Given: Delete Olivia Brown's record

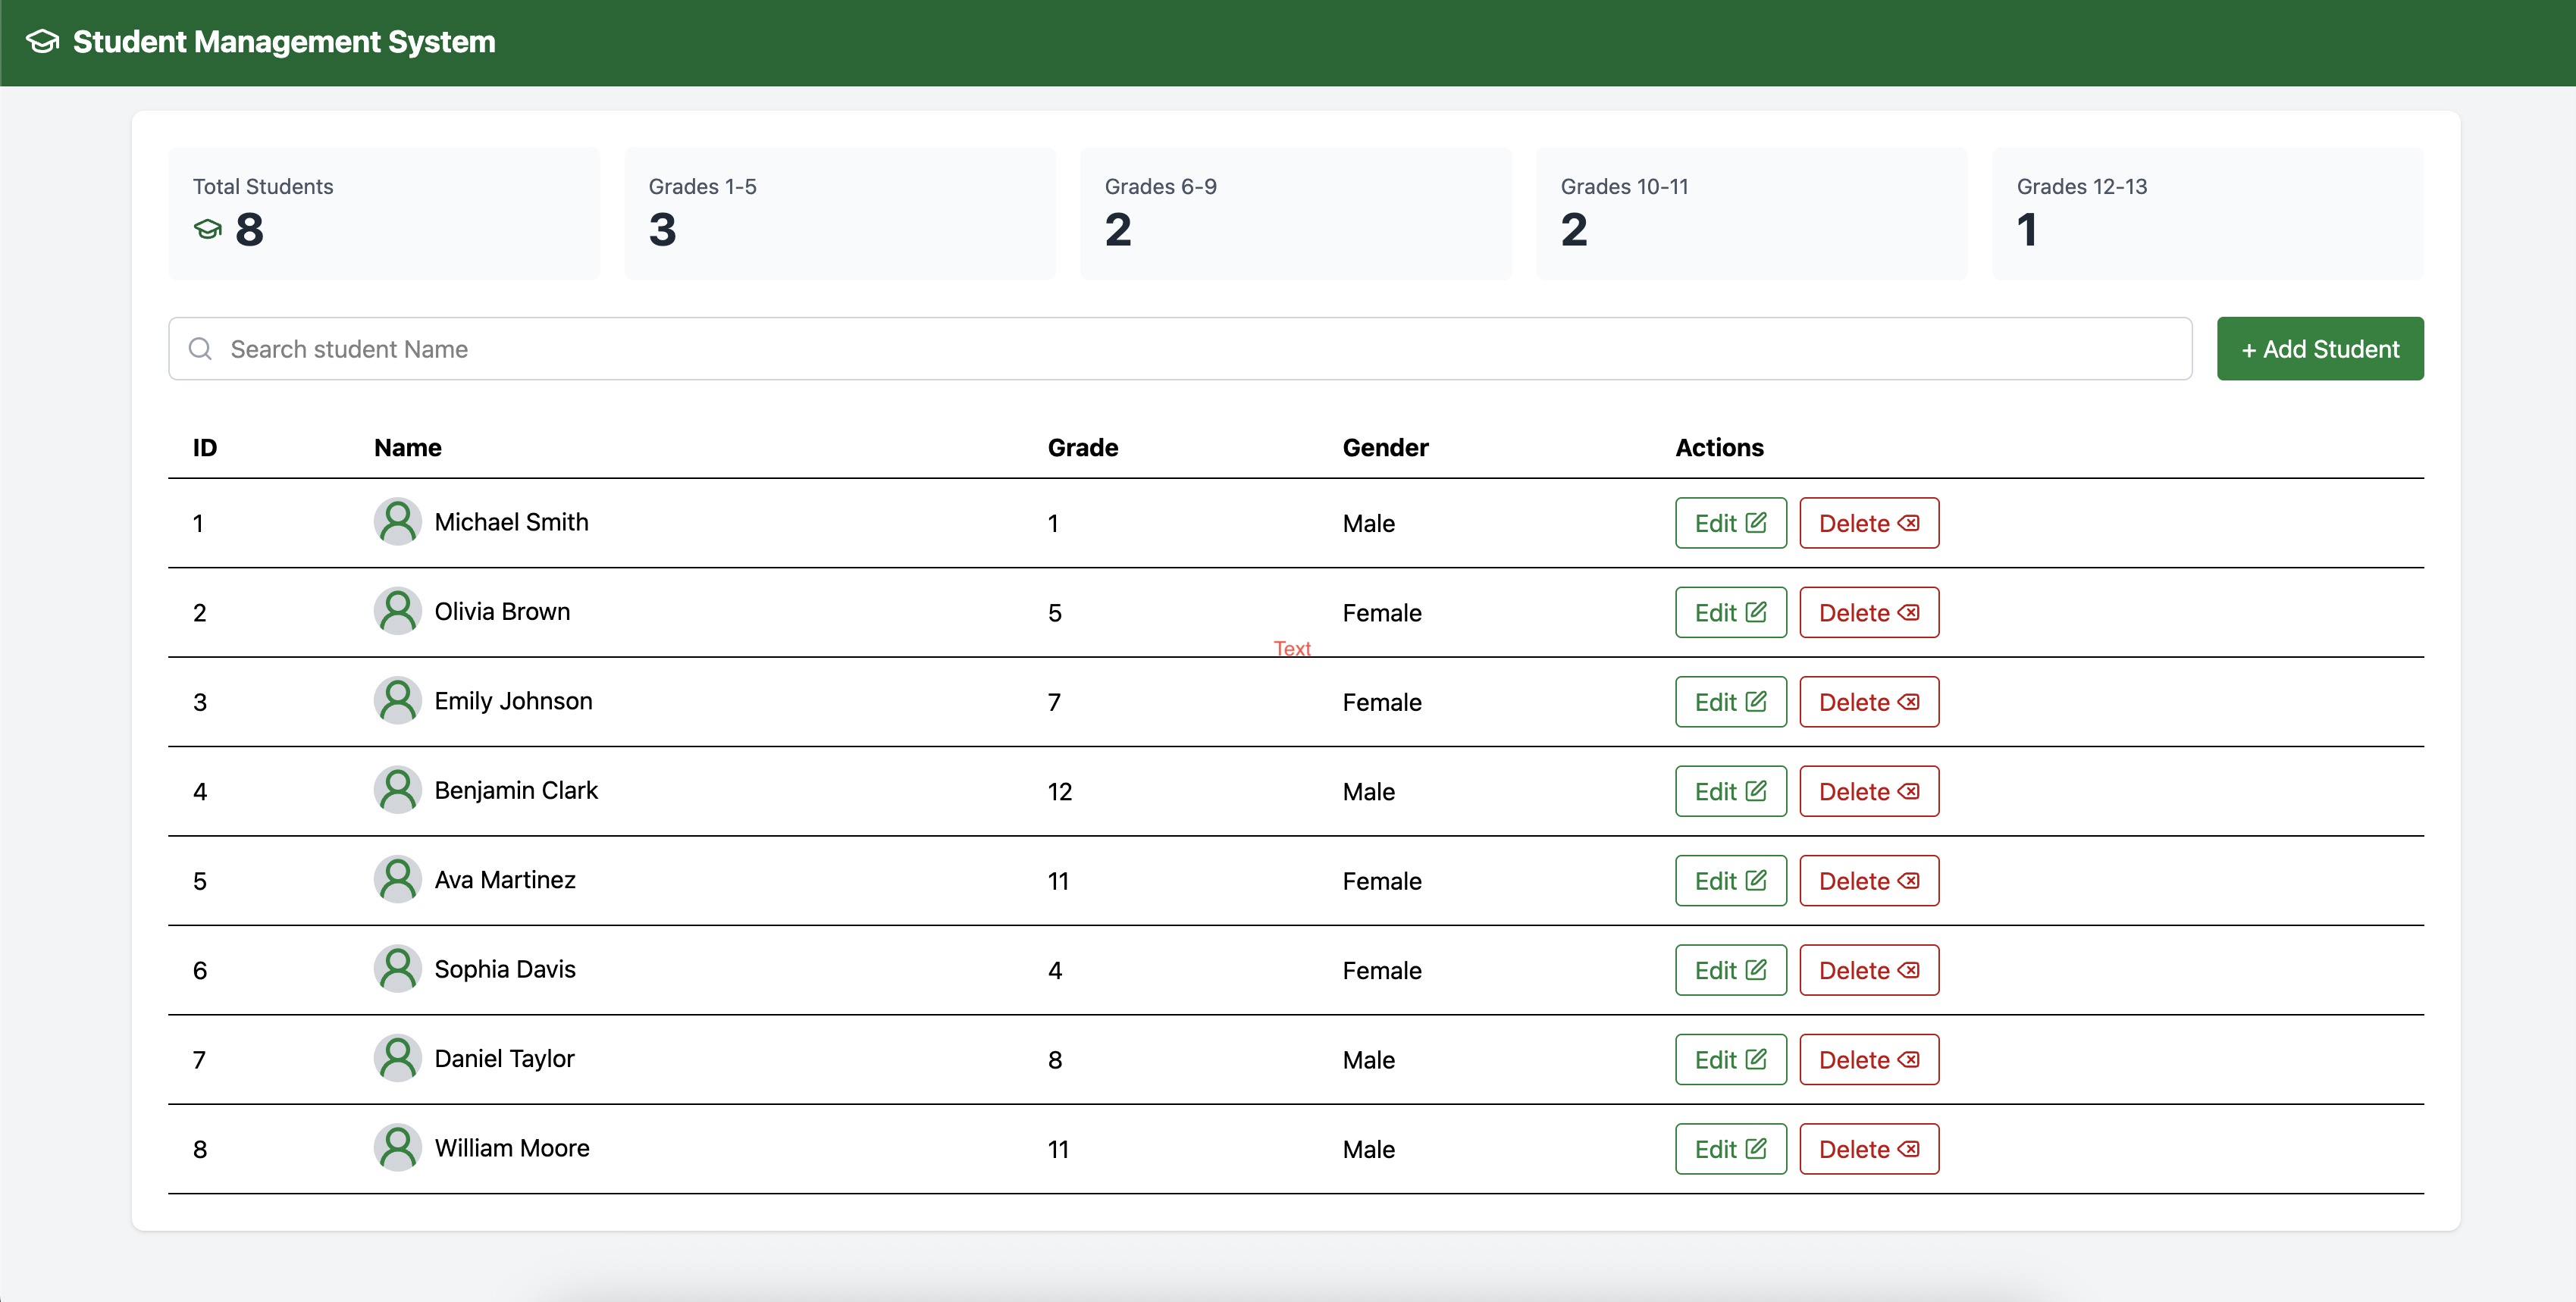Looking at the screenshot, I should (x=1868, y=612).
